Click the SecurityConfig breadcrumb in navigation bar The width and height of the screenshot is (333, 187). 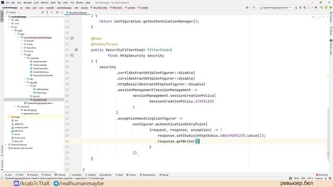(x=99, y=8)
